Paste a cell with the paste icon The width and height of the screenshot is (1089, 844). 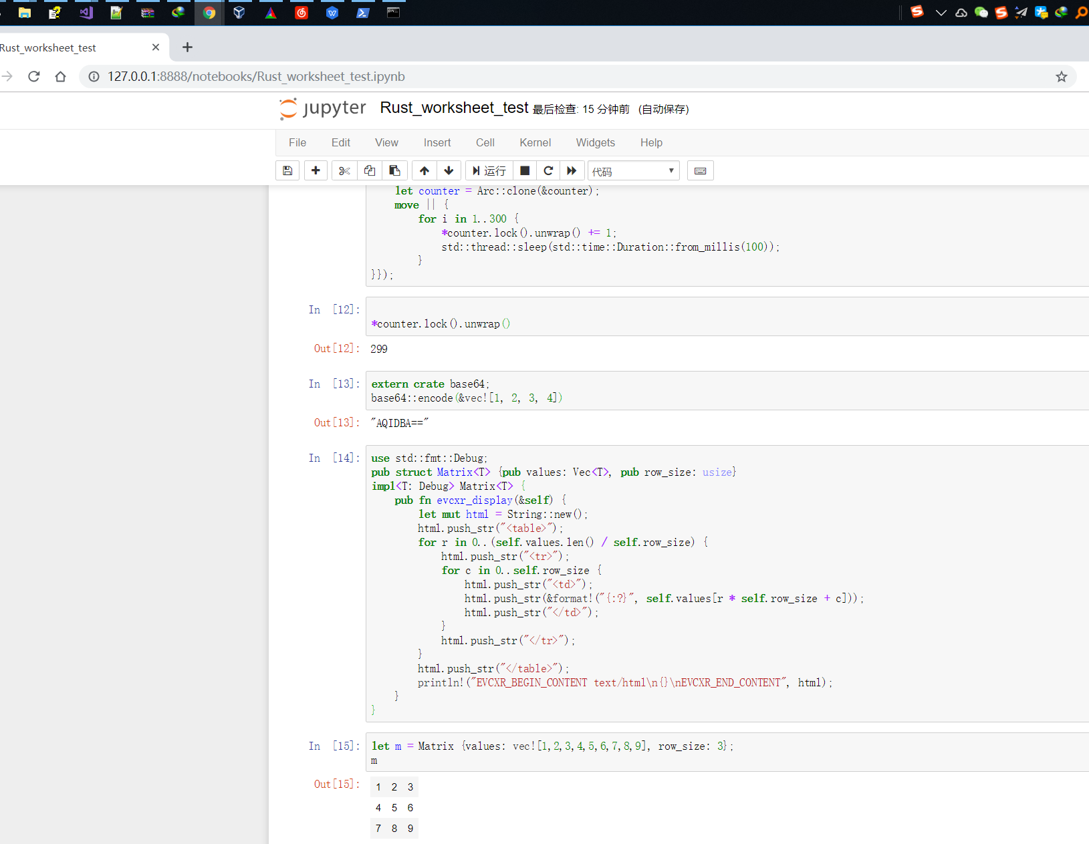click(x=394, y=170)
